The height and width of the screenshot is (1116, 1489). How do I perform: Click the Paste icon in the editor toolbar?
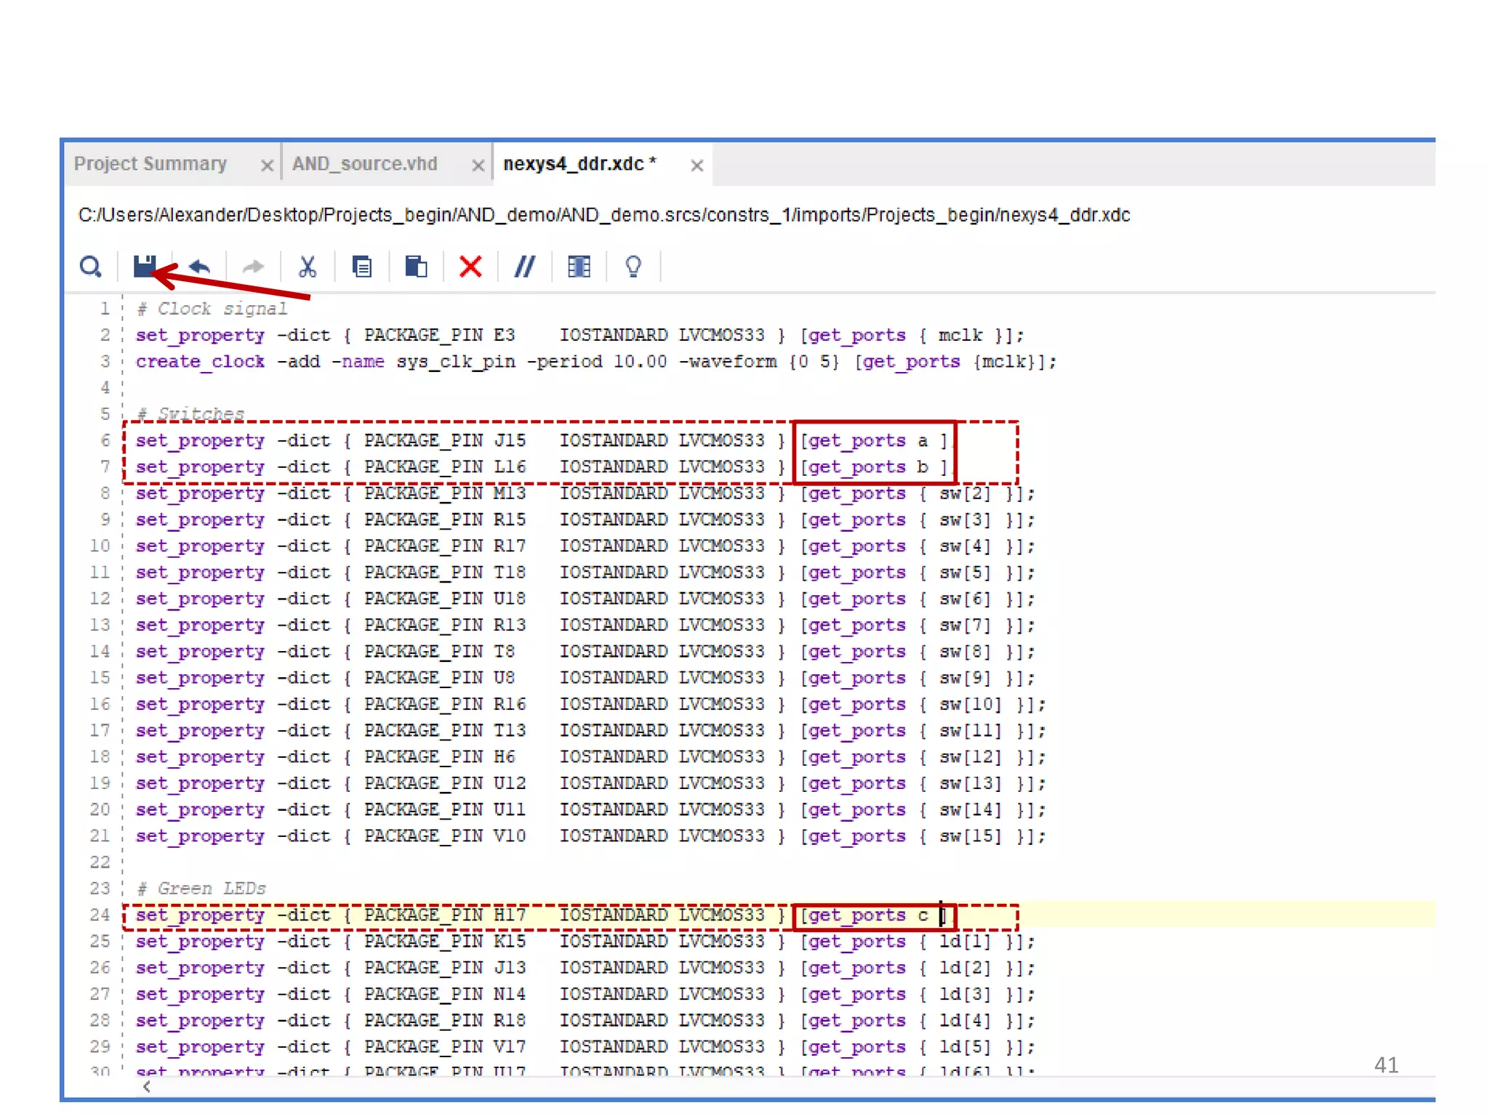[x=416, y=267]
